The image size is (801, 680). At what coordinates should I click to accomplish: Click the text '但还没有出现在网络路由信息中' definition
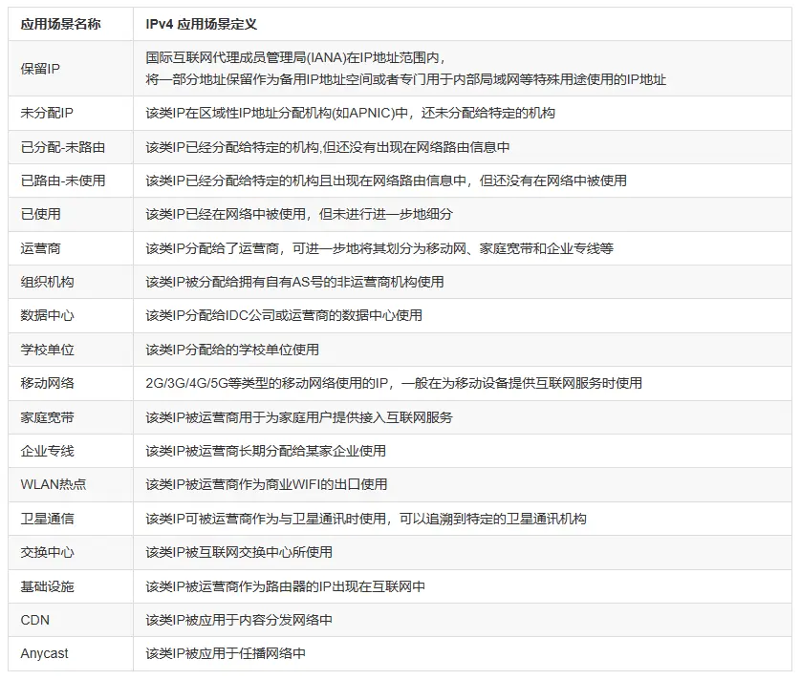click(463, 147)
